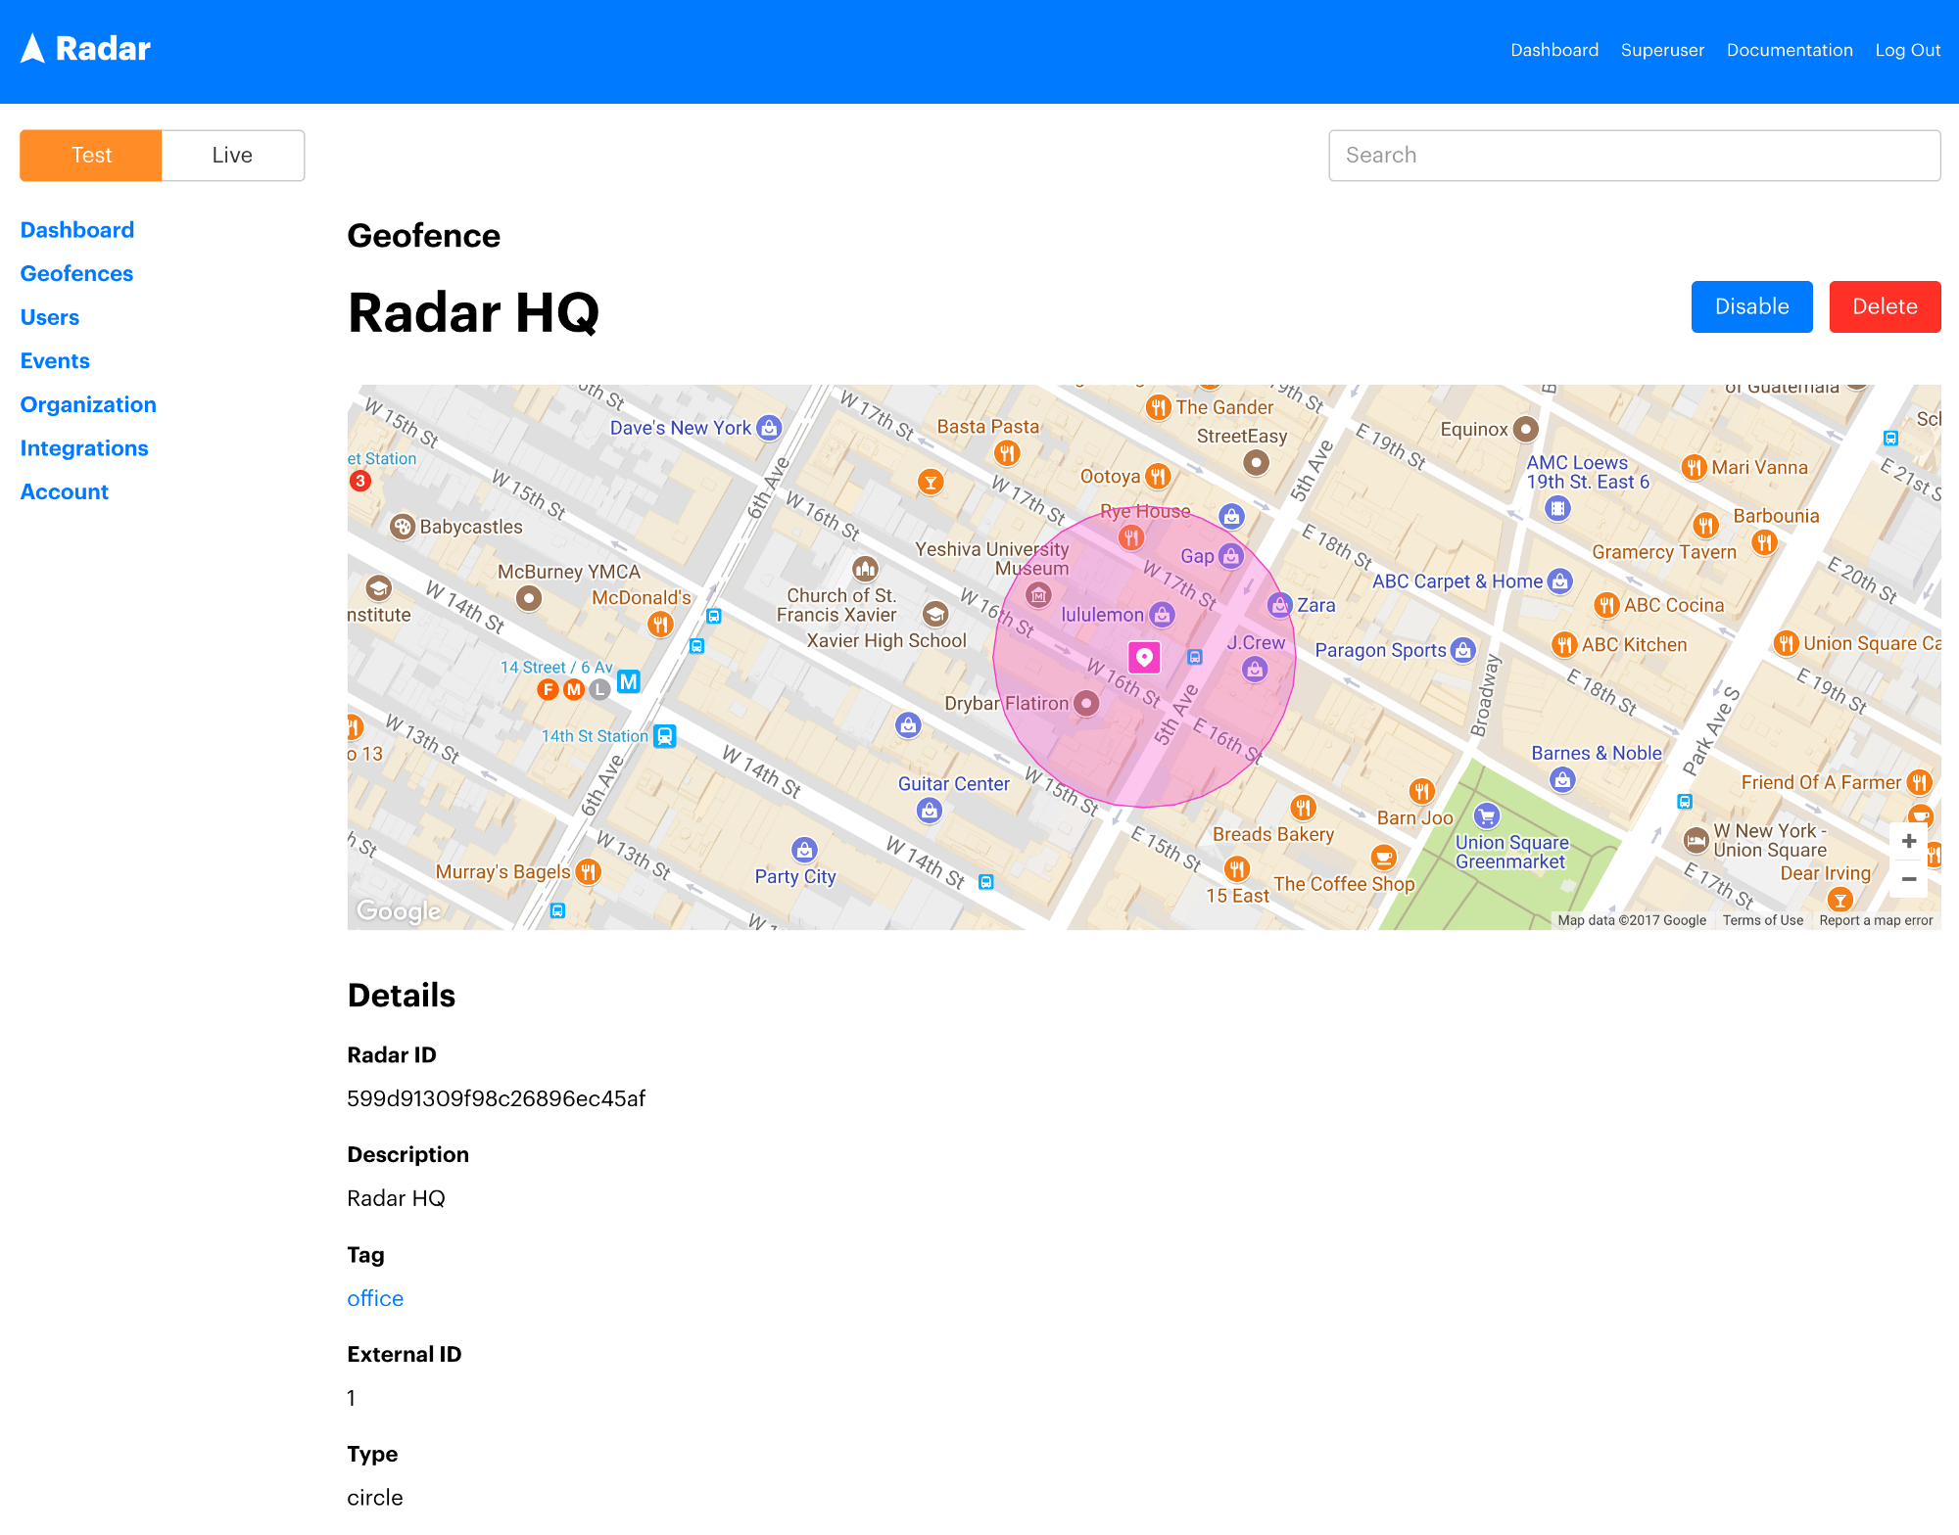This screenshot has height=1535, width=1959.
Task: Open Organization in the sidebar
Action: click(88, 405)
